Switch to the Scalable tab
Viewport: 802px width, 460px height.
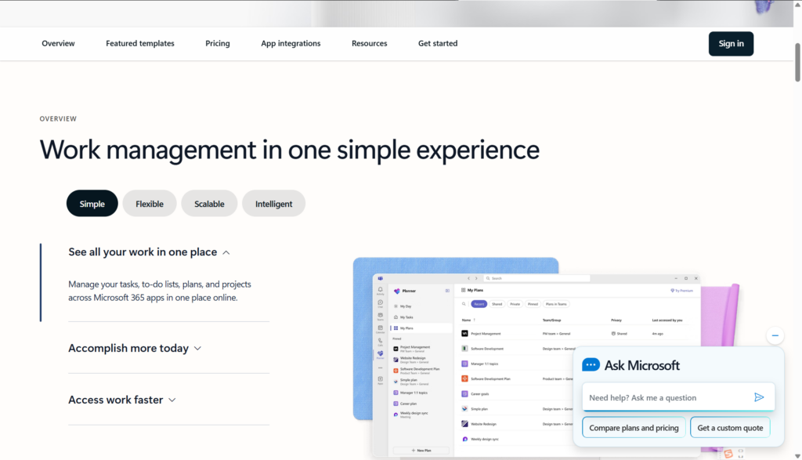(209, 204)
